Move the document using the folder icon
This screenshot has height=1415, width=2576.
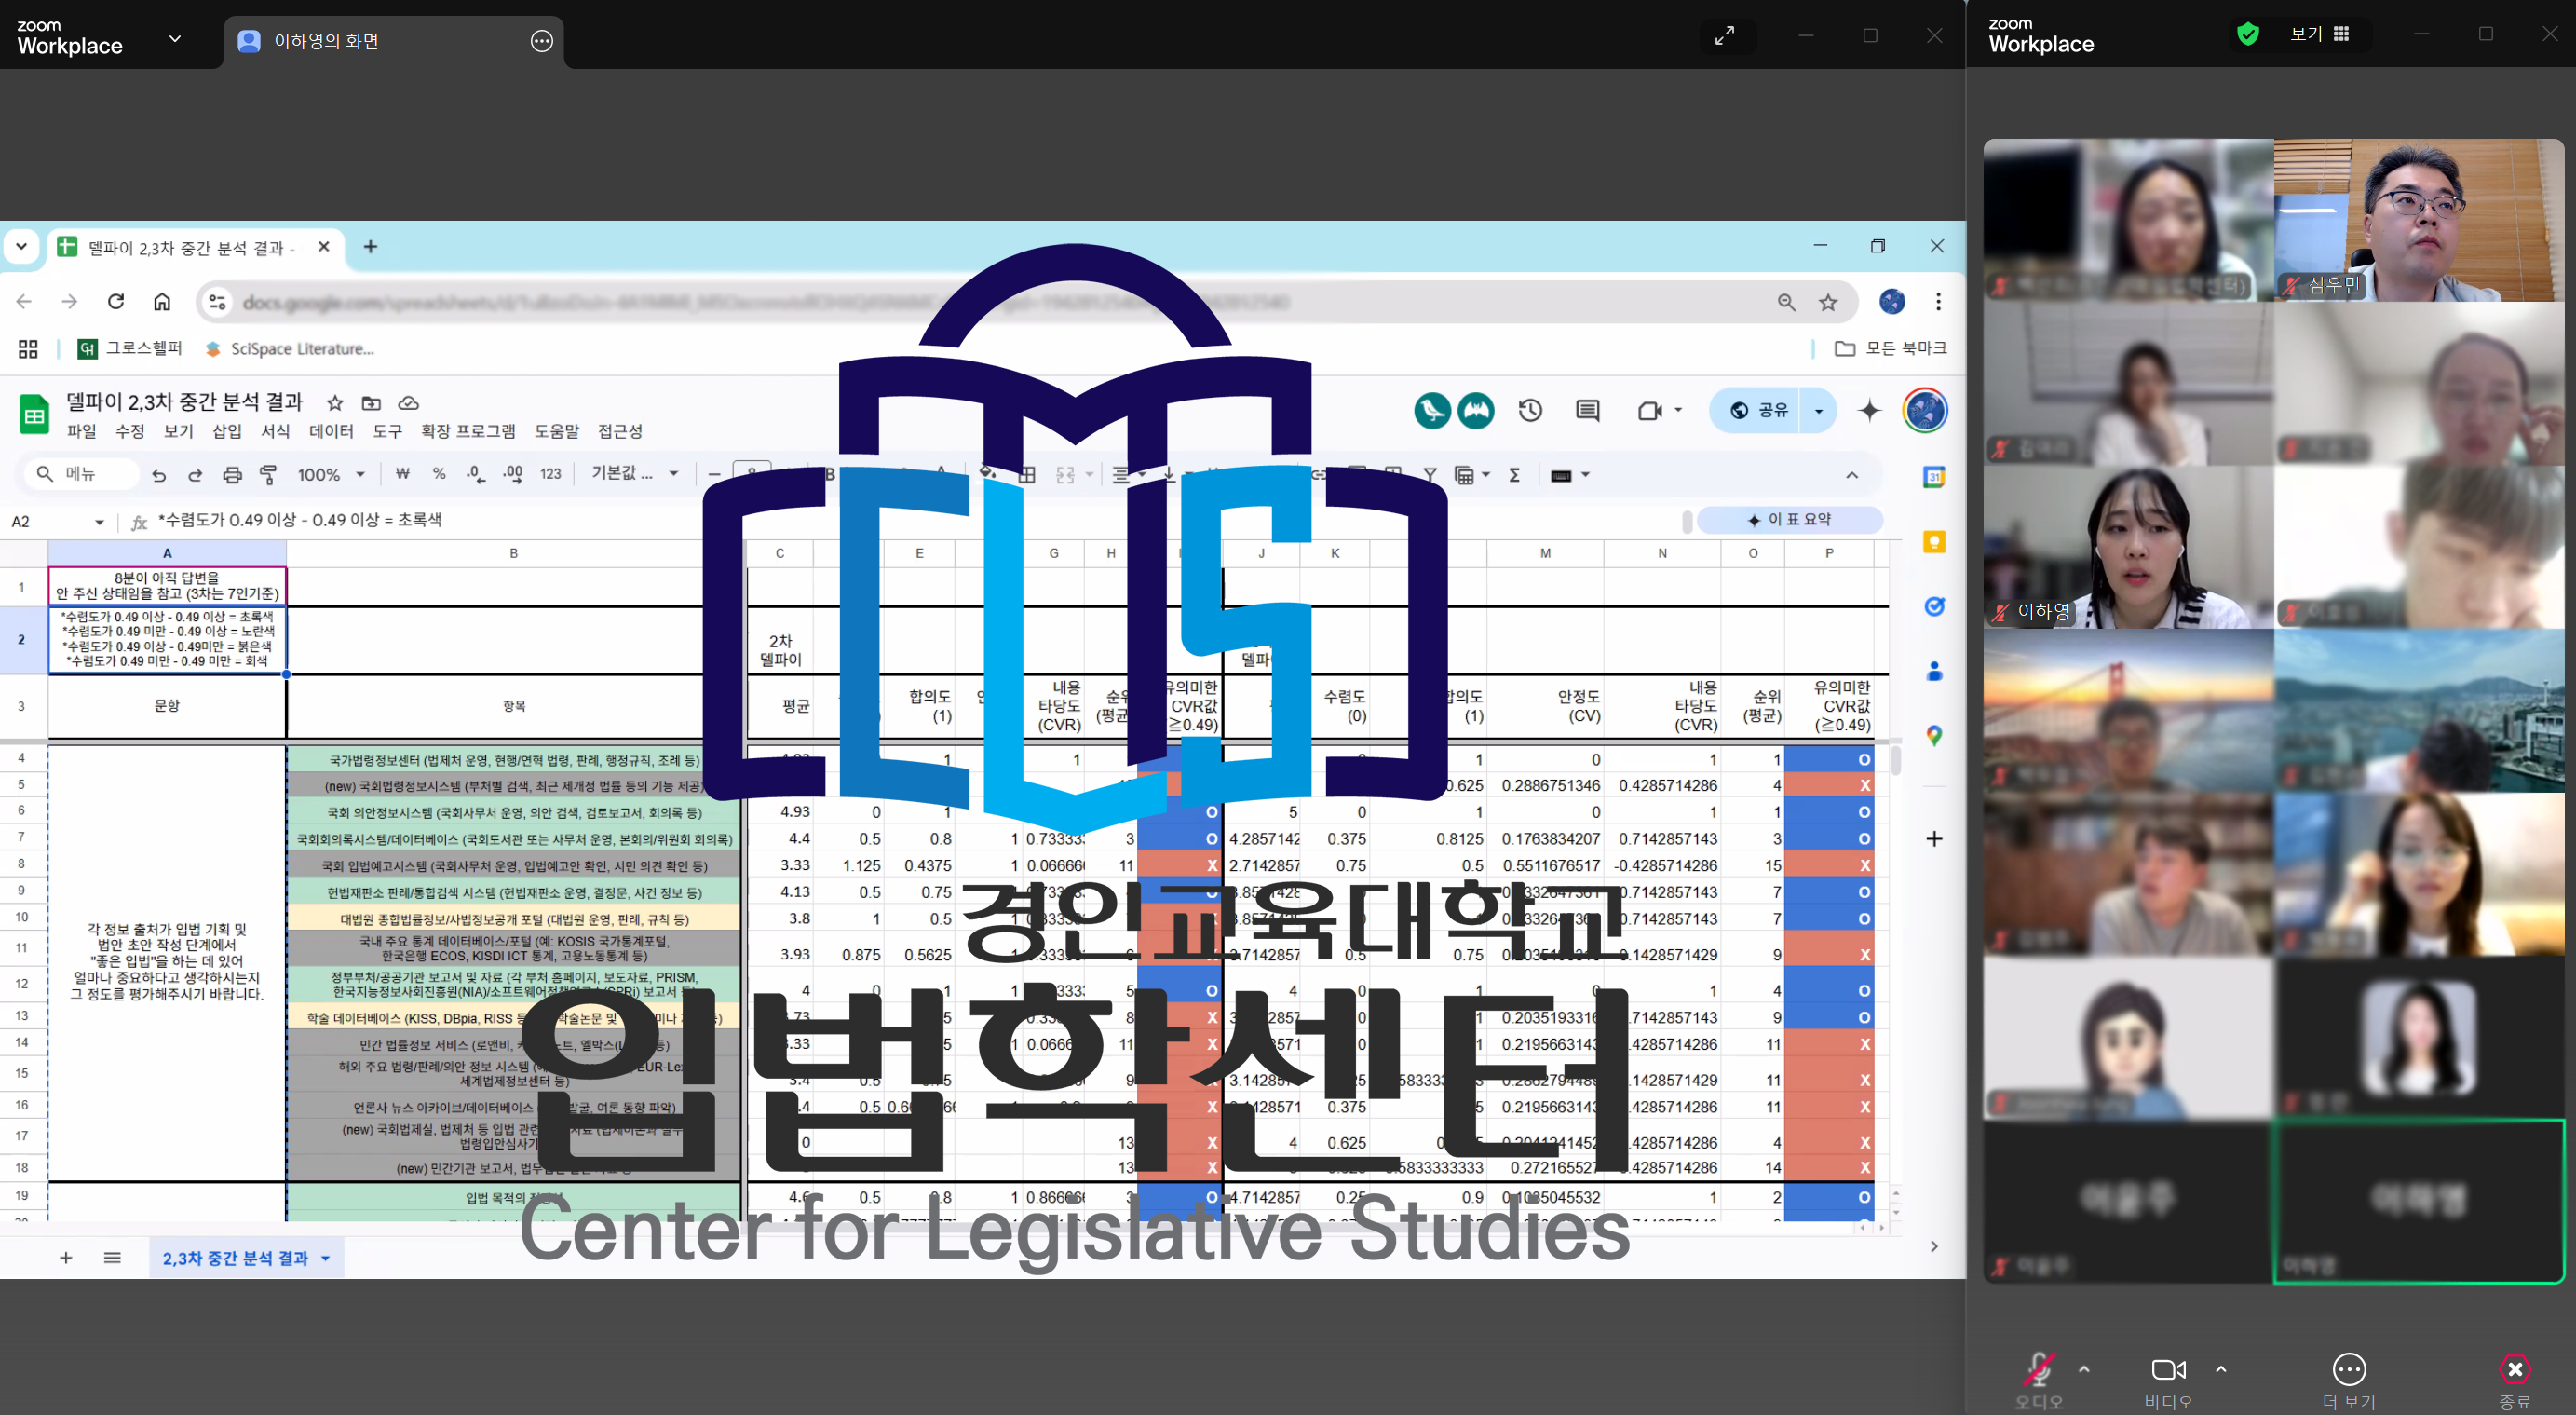(371, 403)
